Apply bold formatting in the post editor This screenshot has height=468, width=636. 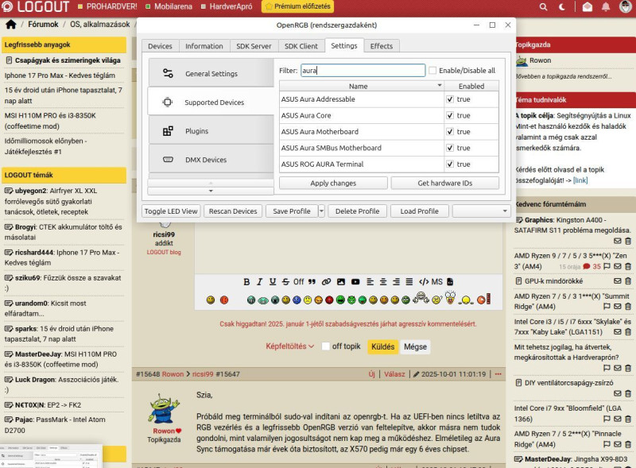pyautogui.click(x=246, y=281)
